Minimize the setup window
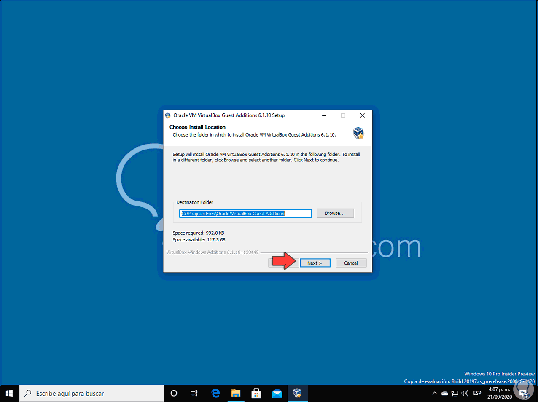This screenshot has height=402, width=538. tap(324, 115)
